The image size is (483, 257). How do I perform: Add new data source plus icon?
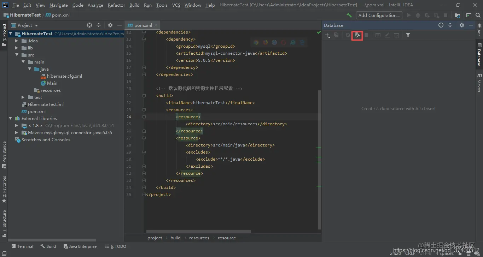[x=327, y=35]
